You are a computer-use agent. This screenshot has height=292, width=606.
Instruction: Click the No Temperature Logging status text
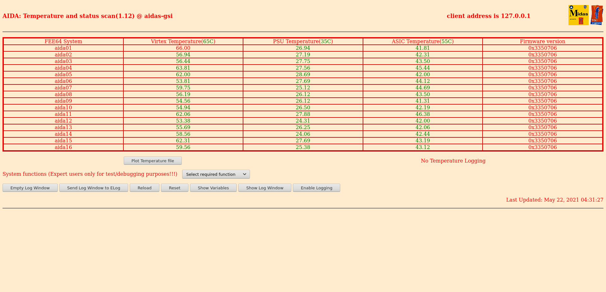pos(453,161)
